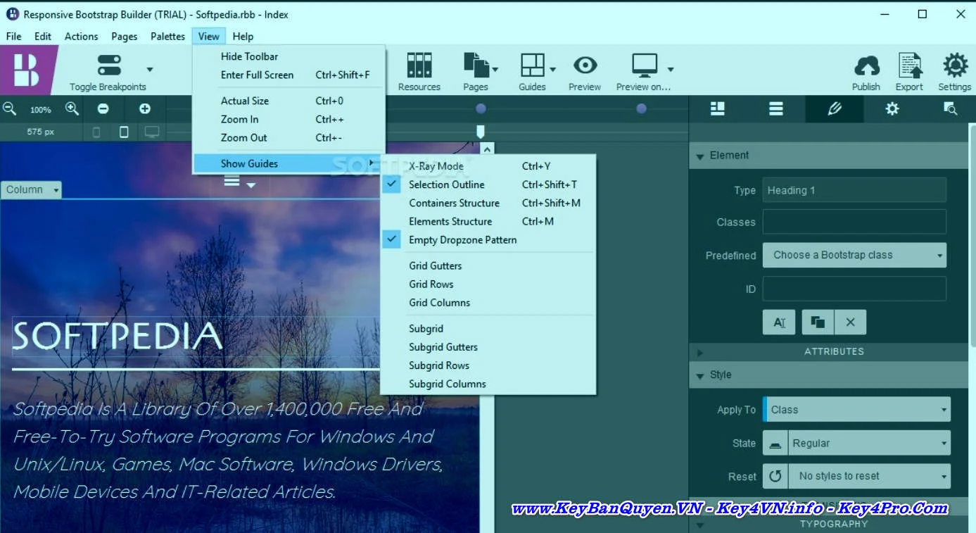Click the Responsive Bootstrap Builder logo
This screenshot has height=533, width=976.
click(27, 70)
